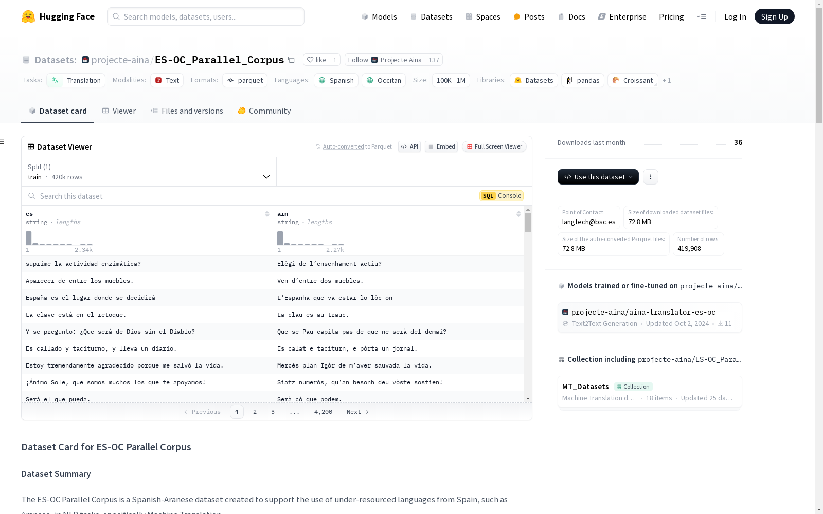Viewport: 823px width, 514px height.
Task: Select cell 'La clau es au trauc.'
Action: point(399,315)
